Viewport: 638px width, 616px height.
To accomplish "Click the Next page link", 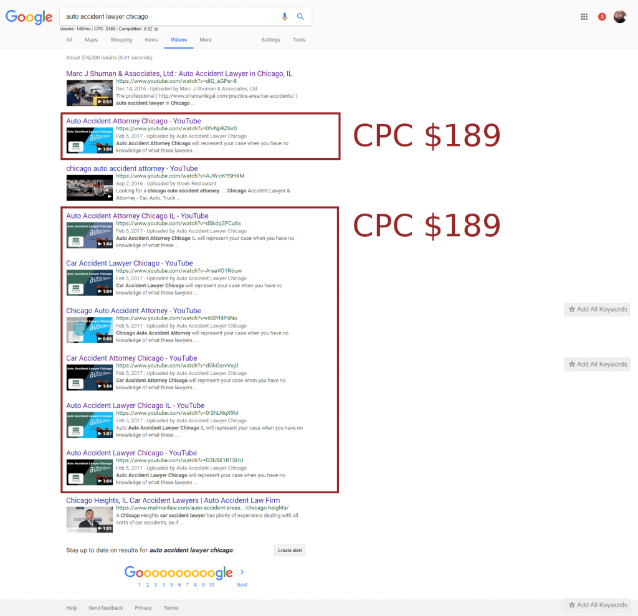I will (x=242, y=585).
